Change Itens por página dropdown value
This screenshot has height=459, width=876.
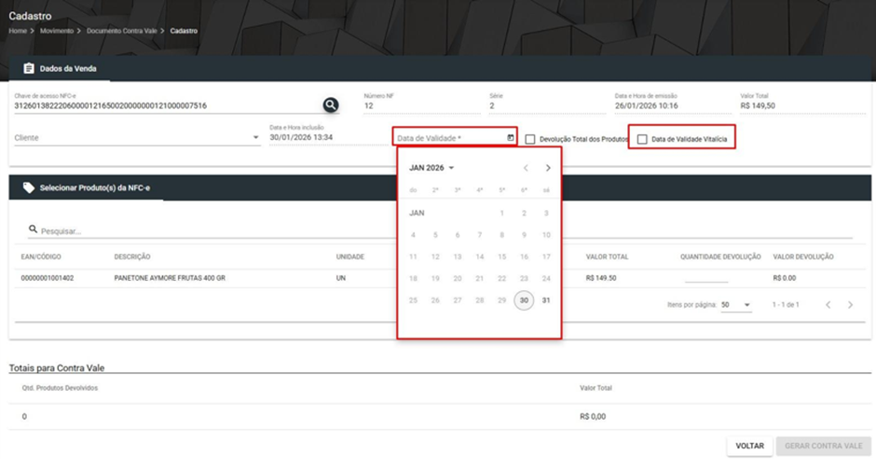coord(736,305)
